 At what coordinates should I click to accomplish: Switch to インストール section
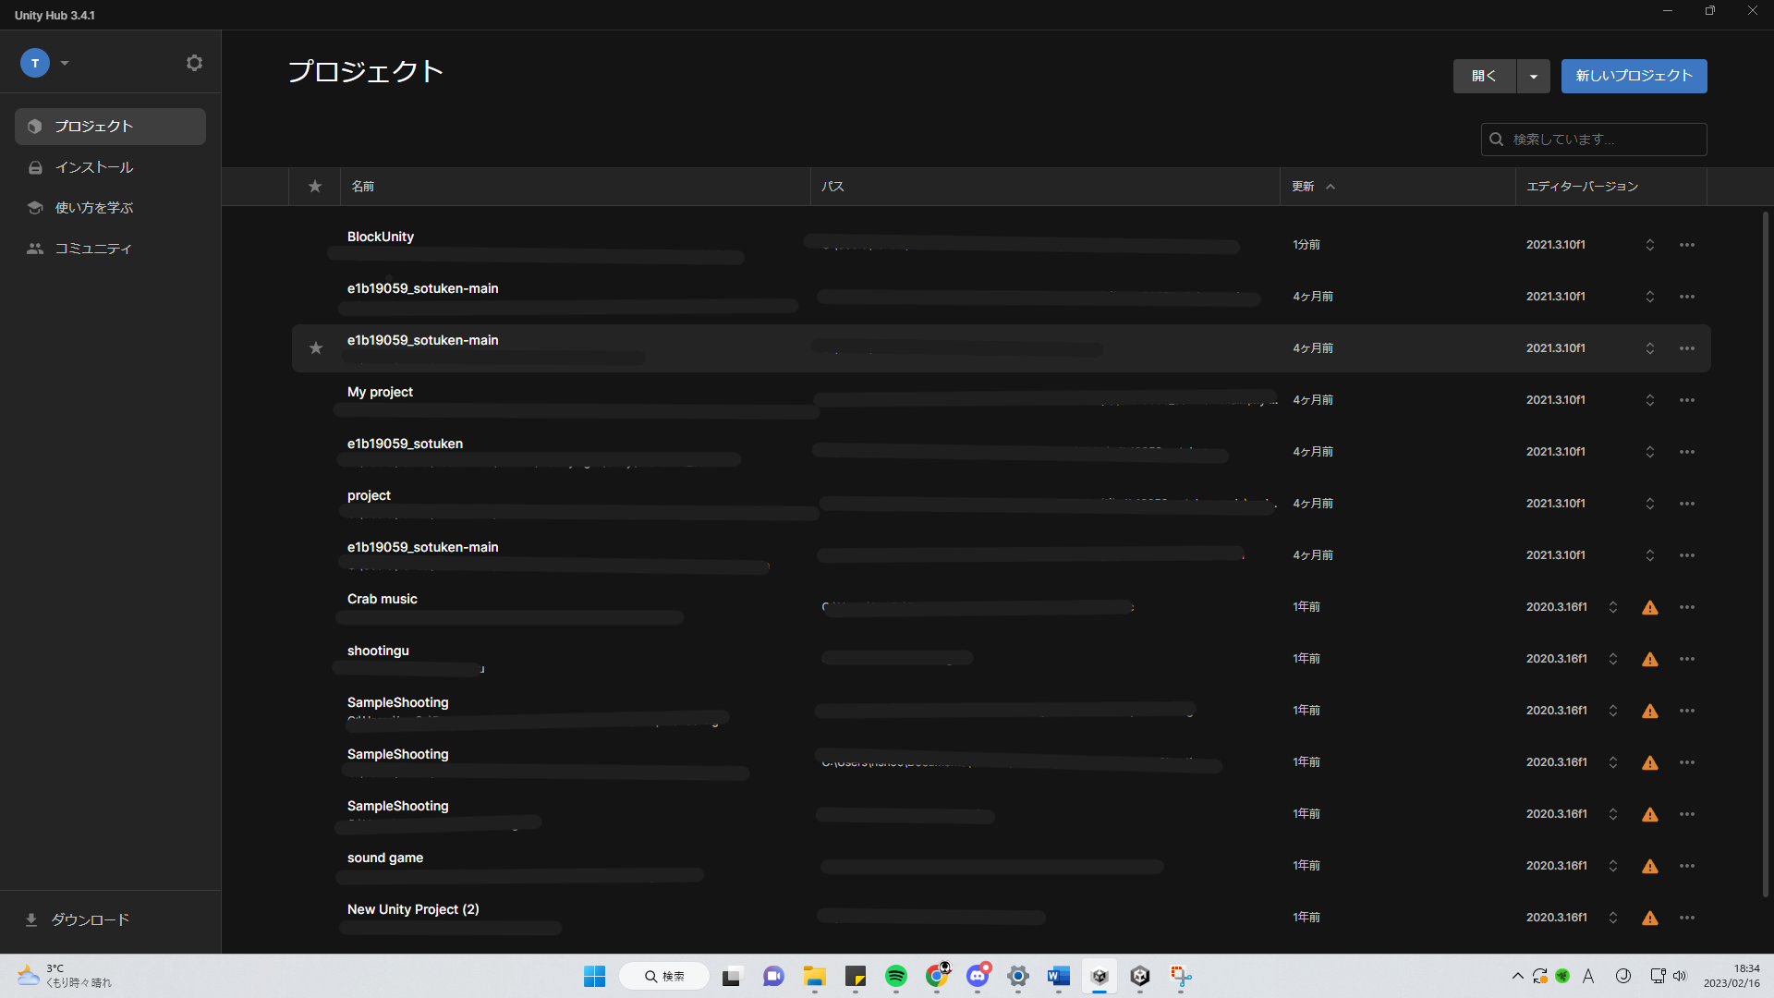tap(94, 167)
